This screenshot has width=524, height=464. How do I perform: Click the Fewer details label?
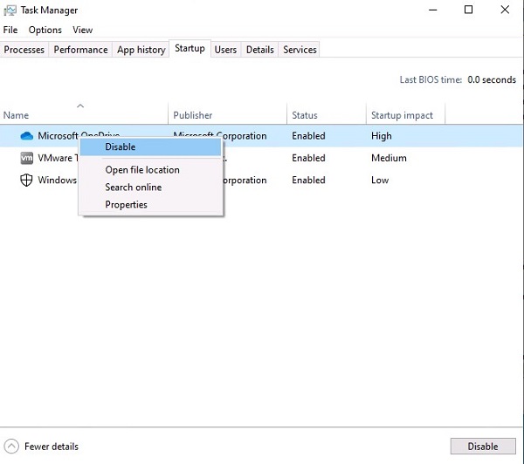click(52, 447)
